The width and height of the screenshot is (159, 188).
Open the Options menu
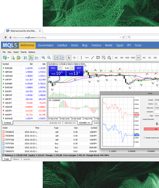click(x=32, y=52)
